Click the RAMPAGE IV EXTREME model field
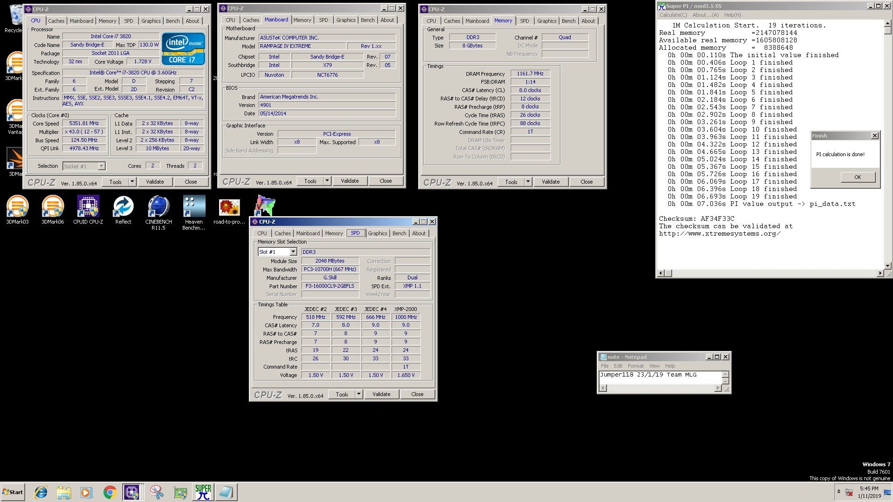 302,46
